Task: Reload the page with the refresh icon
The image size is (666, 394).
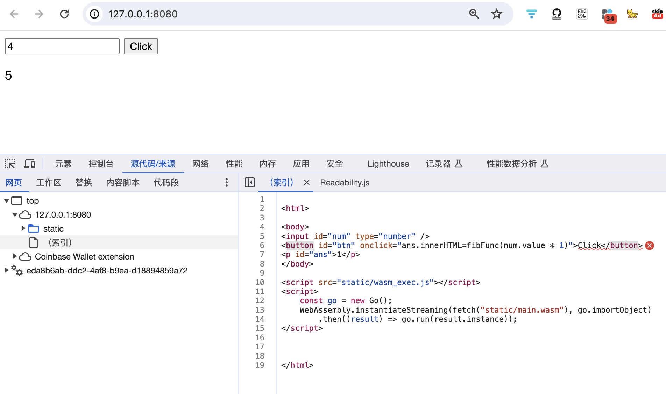Action: pyautogui.click(x=64, y=14)
